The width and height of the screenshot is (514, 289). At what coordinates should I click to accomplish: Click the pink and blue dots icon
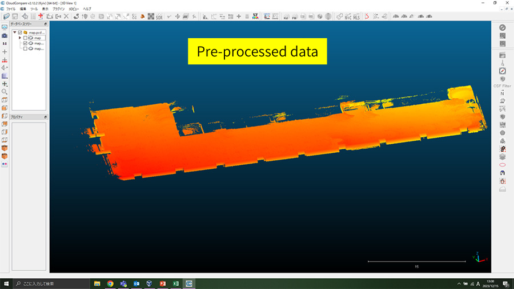click(5, 164)
